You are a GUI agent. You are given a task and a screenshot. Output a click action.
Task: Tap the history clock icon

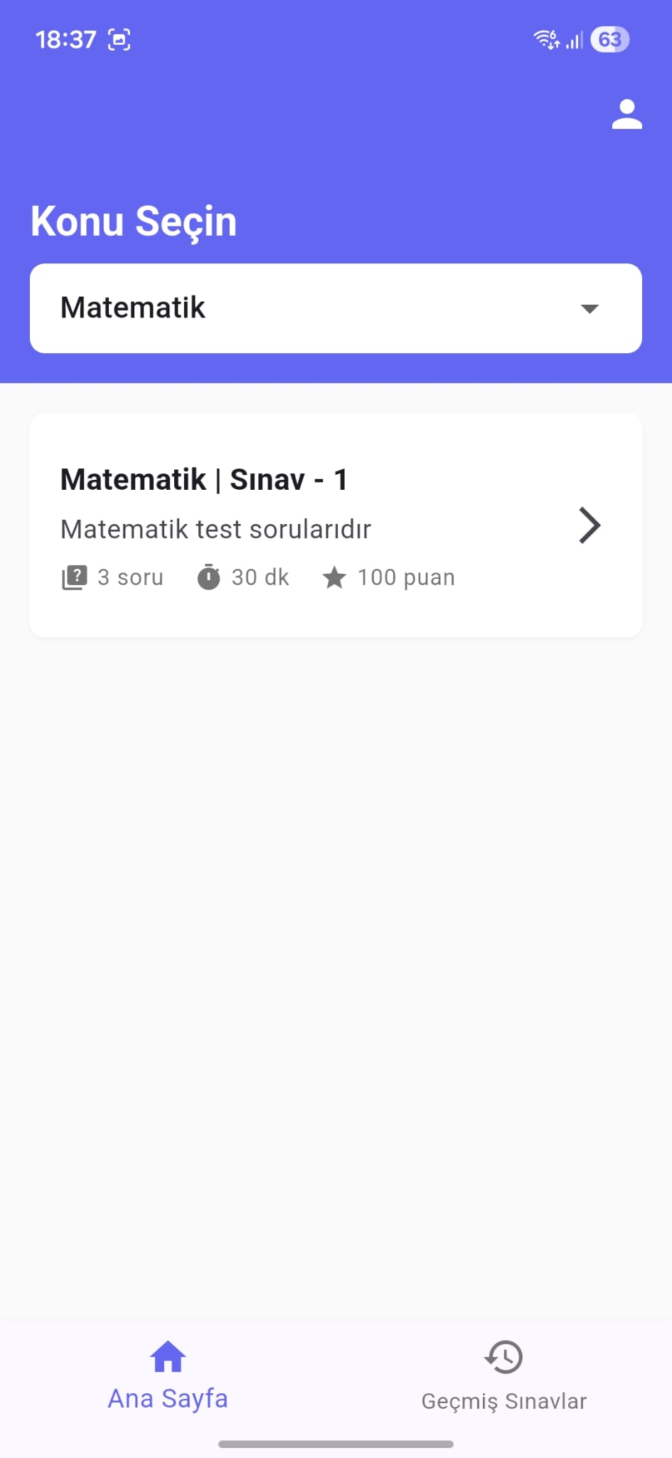coord(503,1356)
